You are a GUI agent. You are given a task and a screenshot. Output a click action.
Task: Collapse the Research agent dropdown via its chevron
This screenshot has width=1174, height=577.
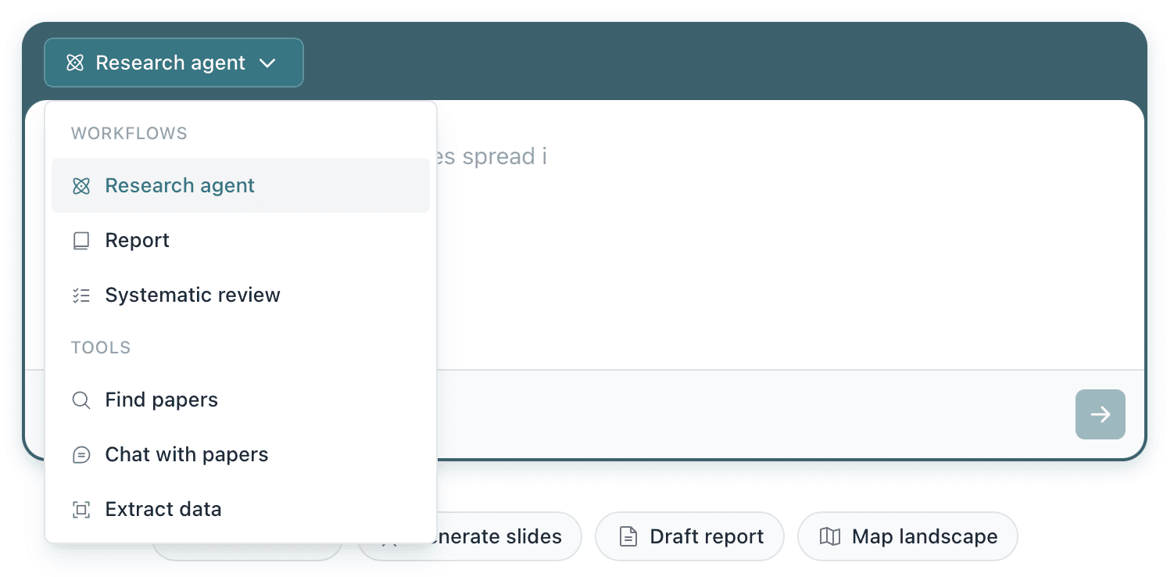(x=267, y=63)
